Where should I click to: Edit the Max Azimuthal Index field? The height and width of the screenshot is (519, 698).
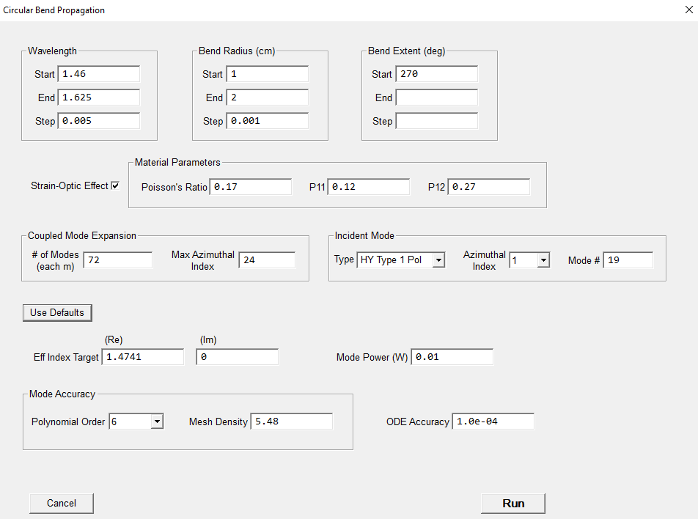coord(267,260)
